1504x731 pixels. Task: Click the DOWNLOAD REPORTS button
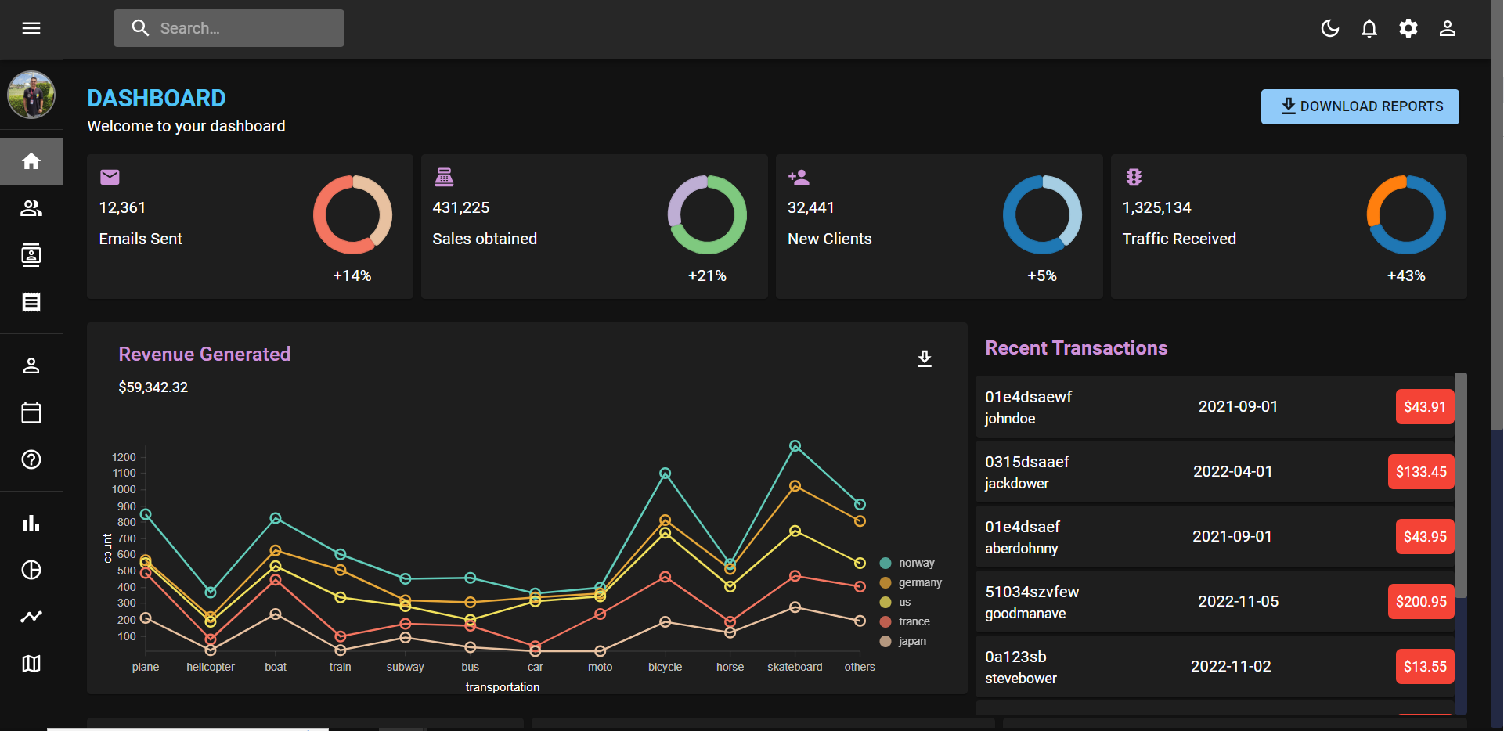1359,106
